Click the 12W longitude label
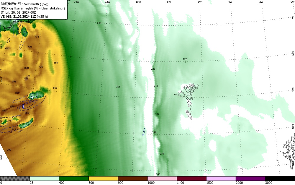This screenshot has width=295, height=185. [107, 2]
